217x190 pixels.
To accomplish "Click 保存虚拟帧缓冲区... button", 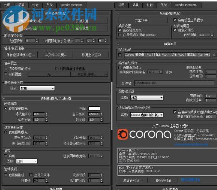I will [20, 55].
